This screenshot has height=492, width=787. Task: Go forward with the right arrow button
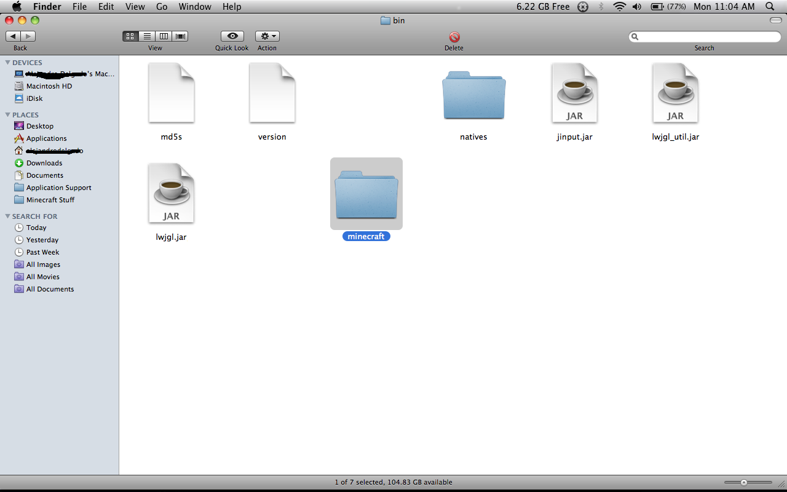coord(28,36)
